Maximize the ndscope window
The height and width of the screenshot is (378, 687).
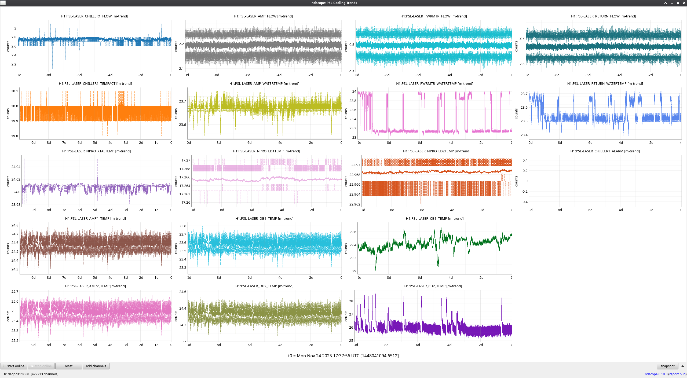[x=678, y=3]
